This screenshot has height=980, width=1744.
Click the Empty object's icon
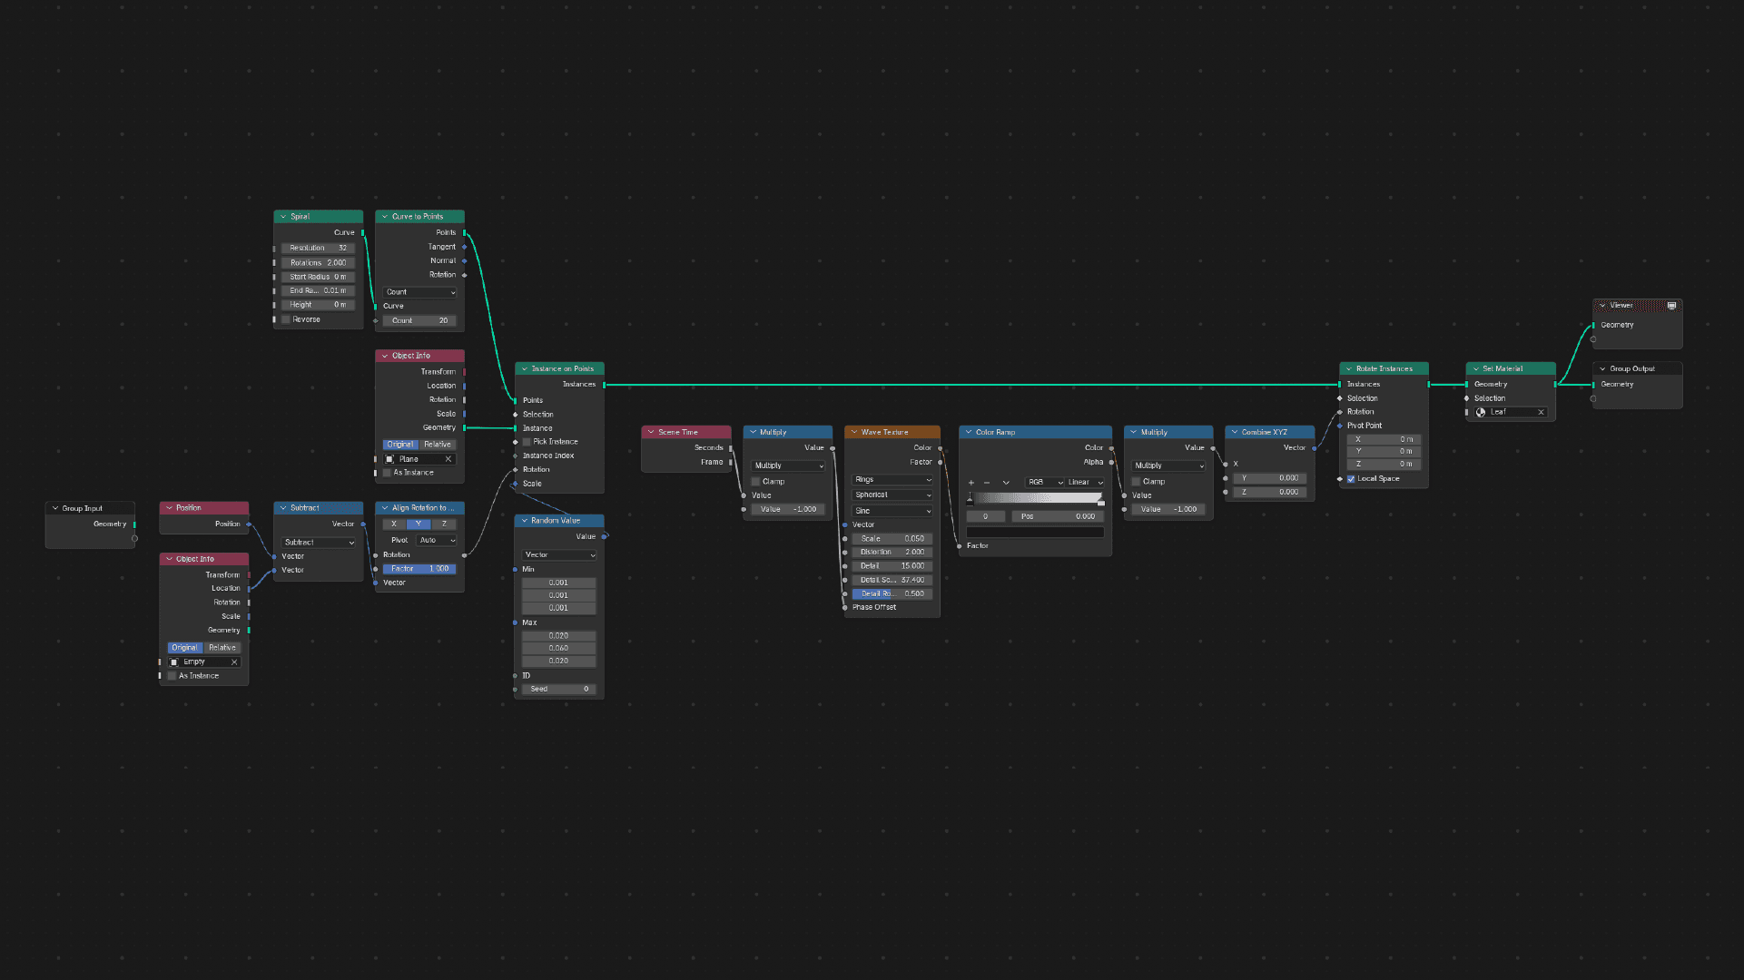coord(174,662)
